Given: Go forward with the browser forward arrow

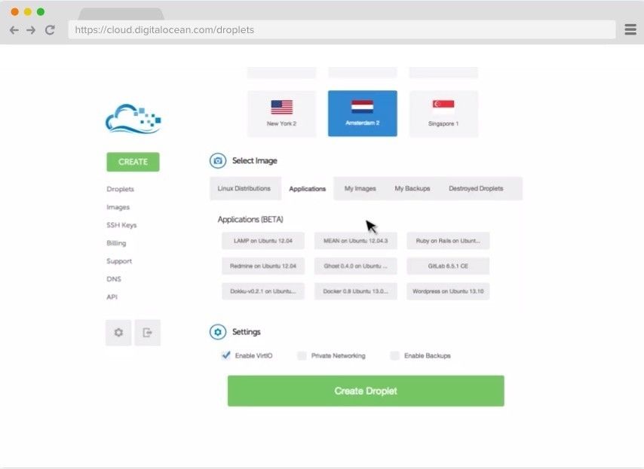Looking at the screenshot, I should pos(31,30).
